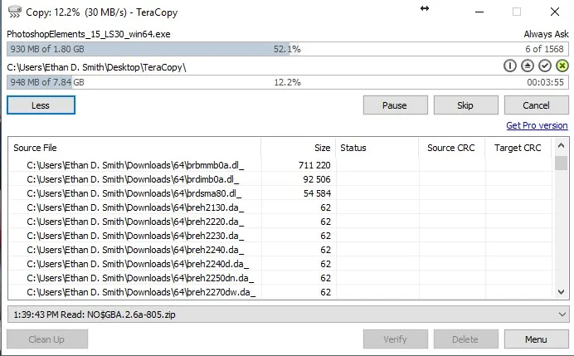This screenshot has width=574, height=356.
Task: Sort by the Source CRC column header
Action: 452,148
